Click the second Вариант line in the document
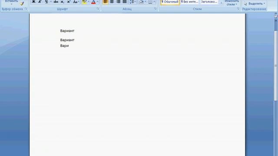This screenshot has width=278, height=156. 67,40
